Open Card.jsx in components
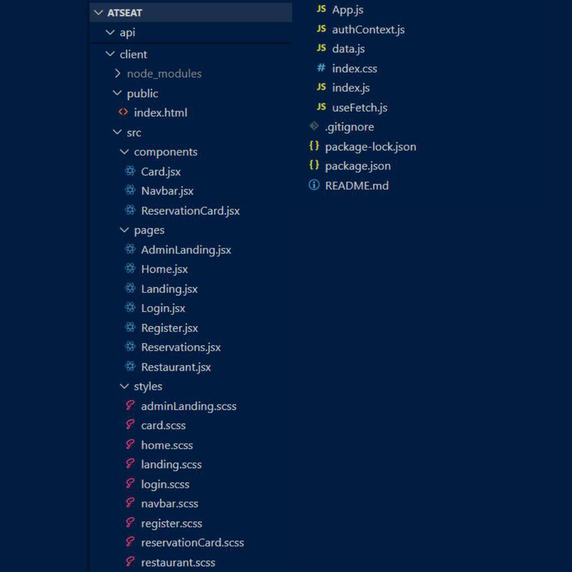Viewport: 572px width, 572px height. 161,172
